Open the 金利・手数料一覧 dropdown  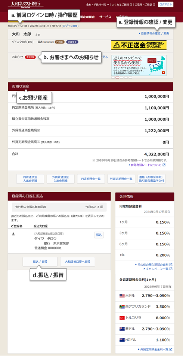click(x=97, y=4)
